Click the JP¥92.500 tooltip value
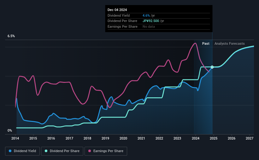The height and width of the screenshot is (160, 259). [x=151, y=21]
